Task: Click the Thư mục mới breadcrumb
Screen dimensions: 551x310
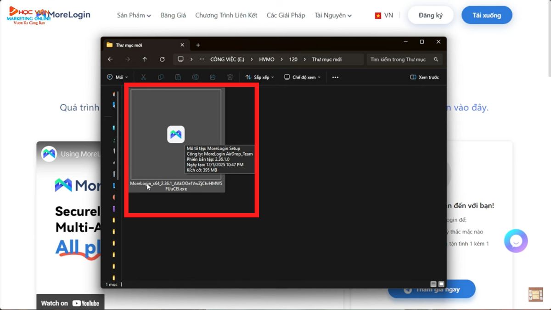Action: point(327,59)
